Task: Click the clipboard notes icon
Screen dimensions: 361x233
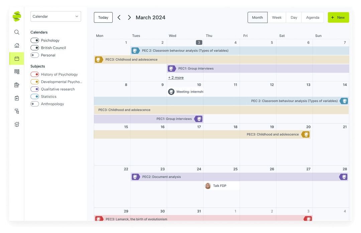Action: click(x=17, y=85)
